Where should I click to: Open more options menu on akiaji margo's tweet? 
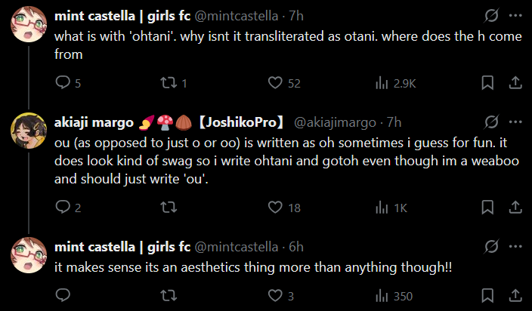pyautogui.click(x=515, y=122)
